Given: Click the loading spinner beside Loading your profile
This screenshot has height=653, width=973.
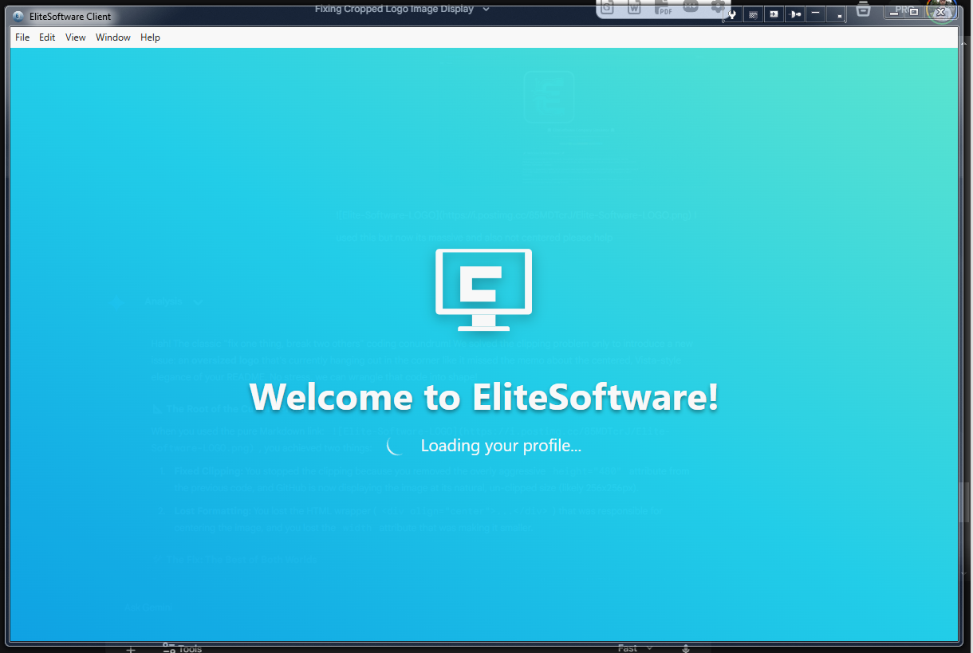Looking at the screenshot, I should pyautogui.click(x=396, y=446).
